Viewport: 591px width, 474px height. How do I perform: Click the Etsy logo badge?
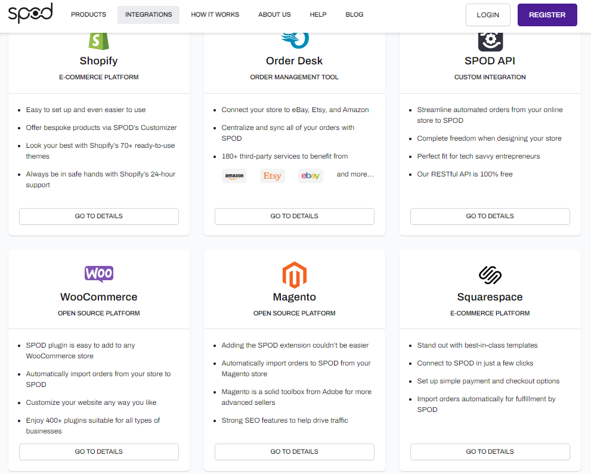[272, 176]
